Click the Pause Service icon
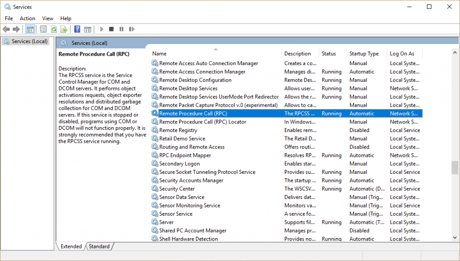 coord(121,29)
